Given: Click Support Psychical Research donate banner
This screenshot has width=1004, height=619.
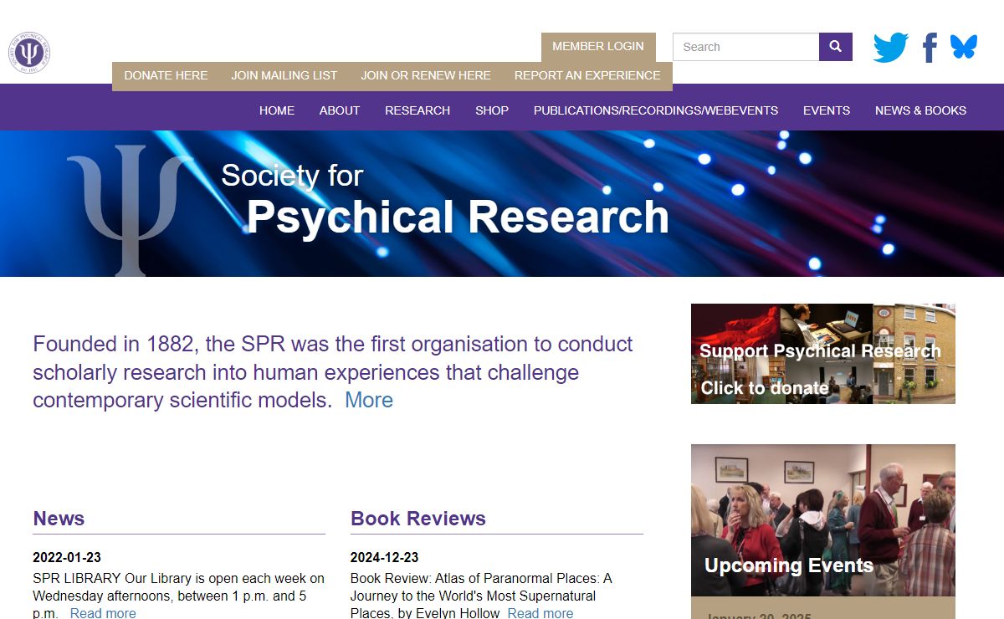Looking at the screenshot, I should pyautogui.click(x=823, y=354).
